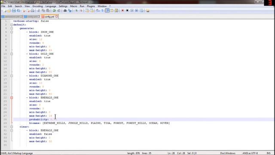This screenshot has height=155, width=275.
Task: Click the 'Ln : 28' status entry
Action: click(171, 153)
